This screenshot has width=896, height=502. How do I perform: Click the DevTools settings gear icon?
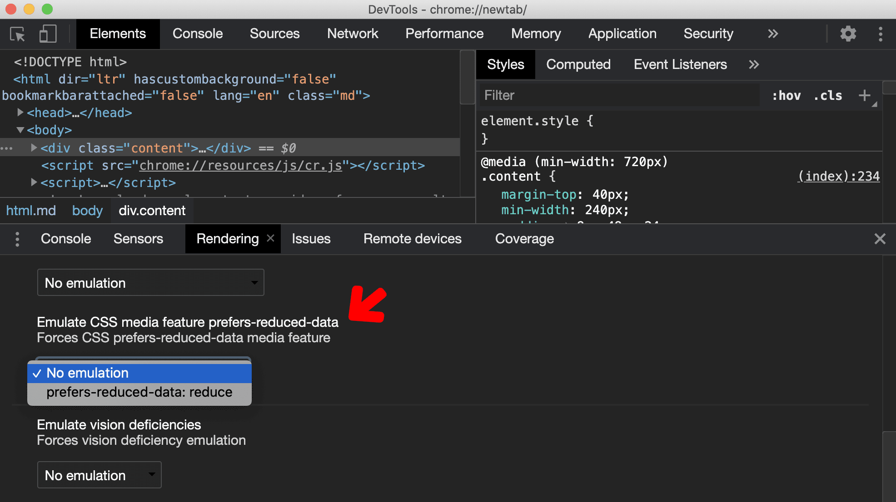(849, 33)
